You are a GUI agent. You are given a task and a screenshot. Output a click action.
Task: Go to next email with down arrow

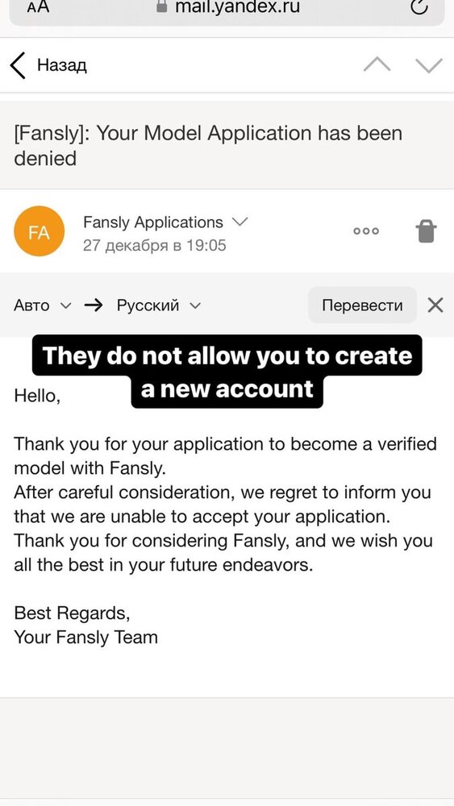(x=429, y=65)
